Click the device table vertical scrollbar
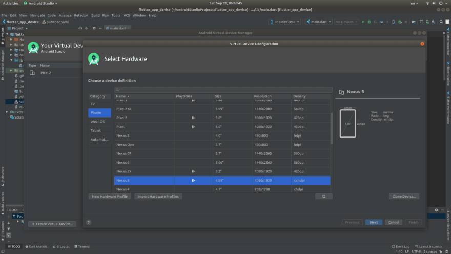 point(332,128)
